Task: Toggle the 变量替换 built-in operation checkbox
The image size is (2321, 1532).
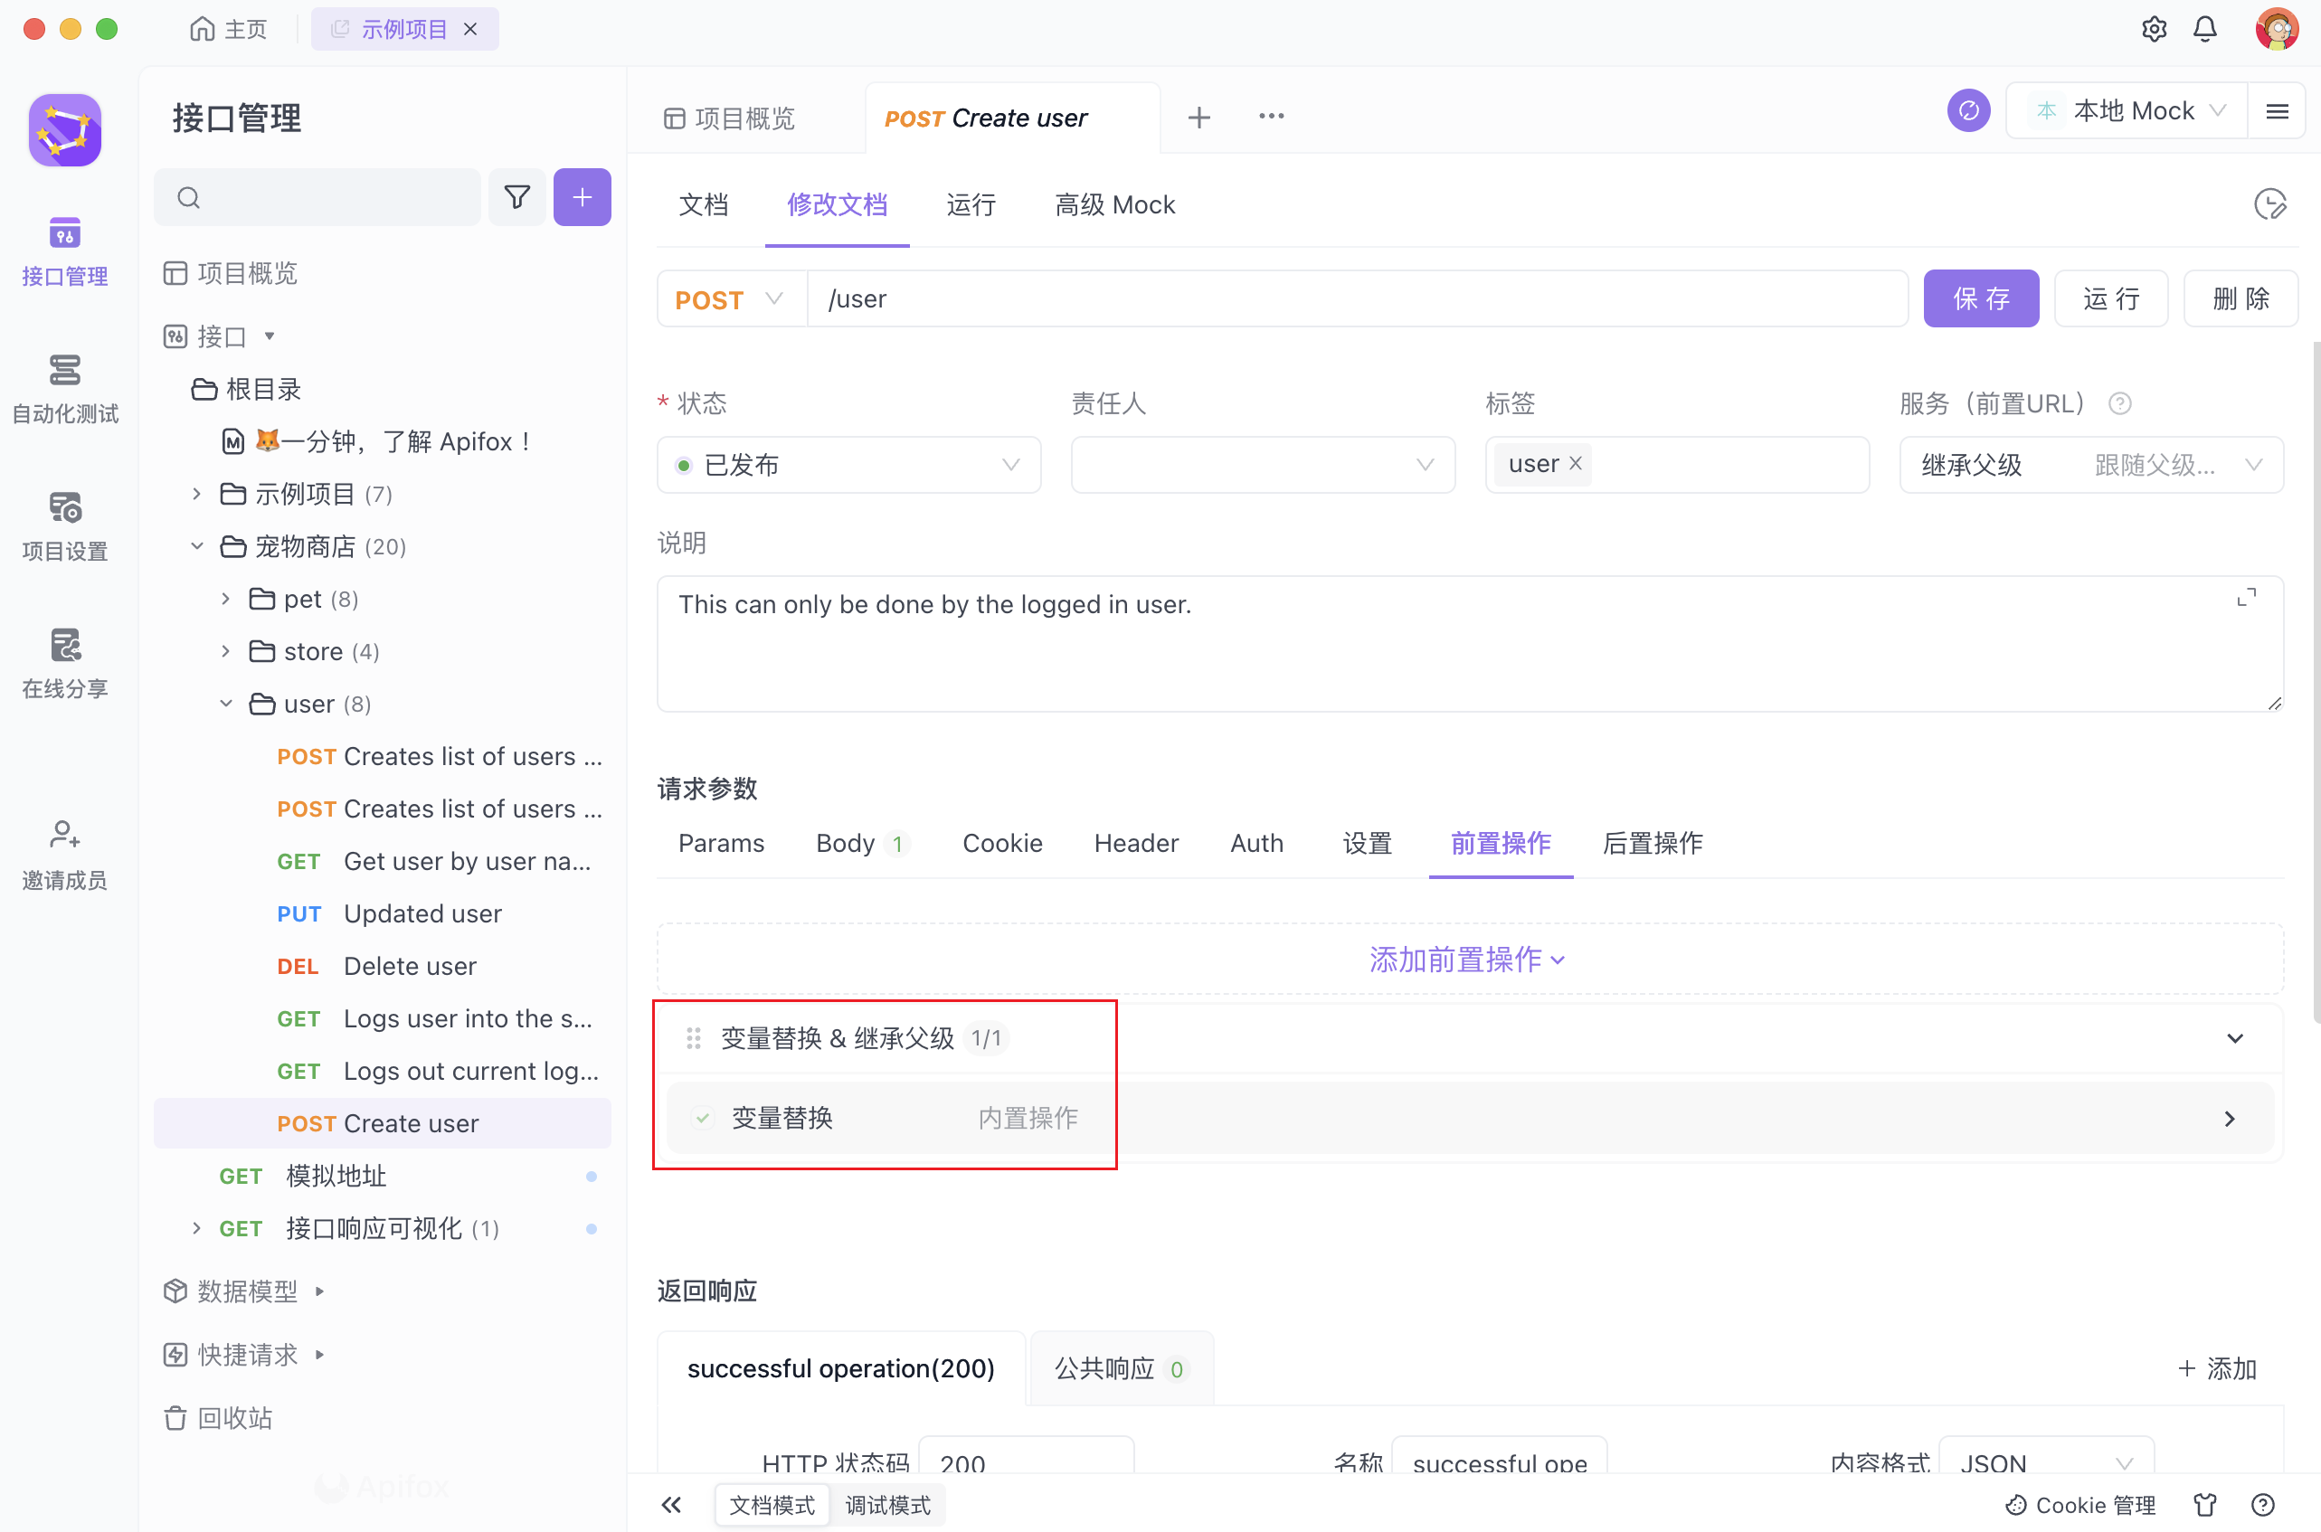Action: point(703,1118)
